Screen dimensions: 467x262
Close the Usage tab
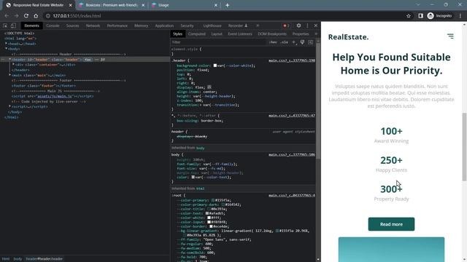point(216,5)
